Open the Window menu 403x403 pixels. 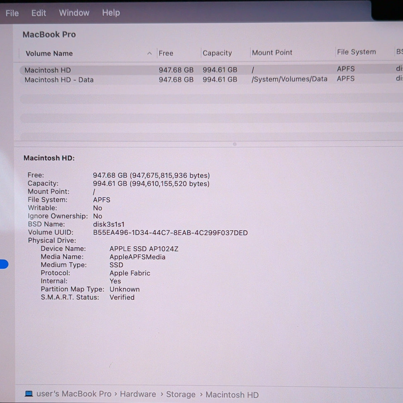74,13
